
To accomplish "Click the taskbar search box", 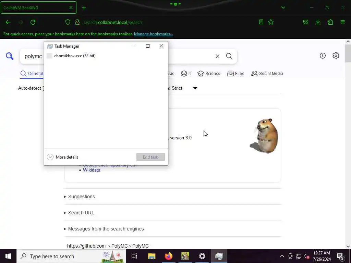I will [x=71, y=256].
